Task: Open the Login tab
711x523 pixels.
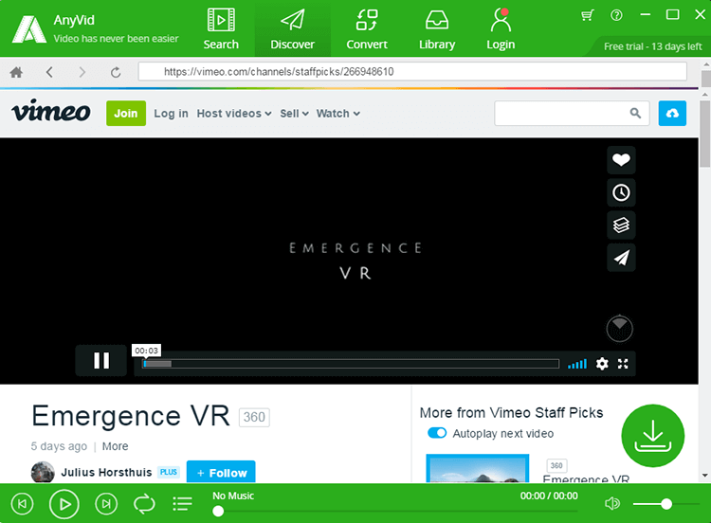Action: click(x=501, y=28)
